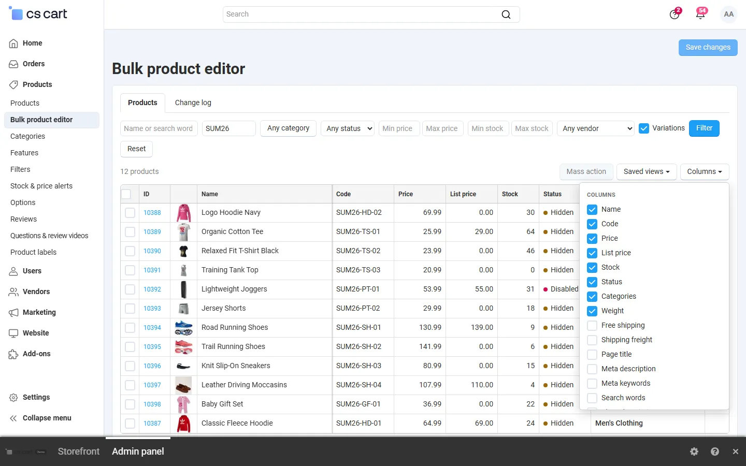Screen dimensions: 746x466
Task: Click the Vendors people icon
Action: tap(13, 292)
